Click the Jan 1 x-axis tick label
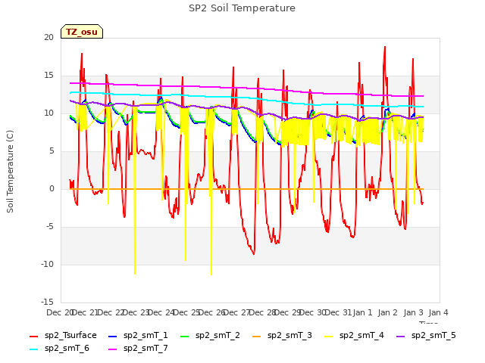Image resolution: width=485 pixels, height=363 pixels. pos(362,312)
